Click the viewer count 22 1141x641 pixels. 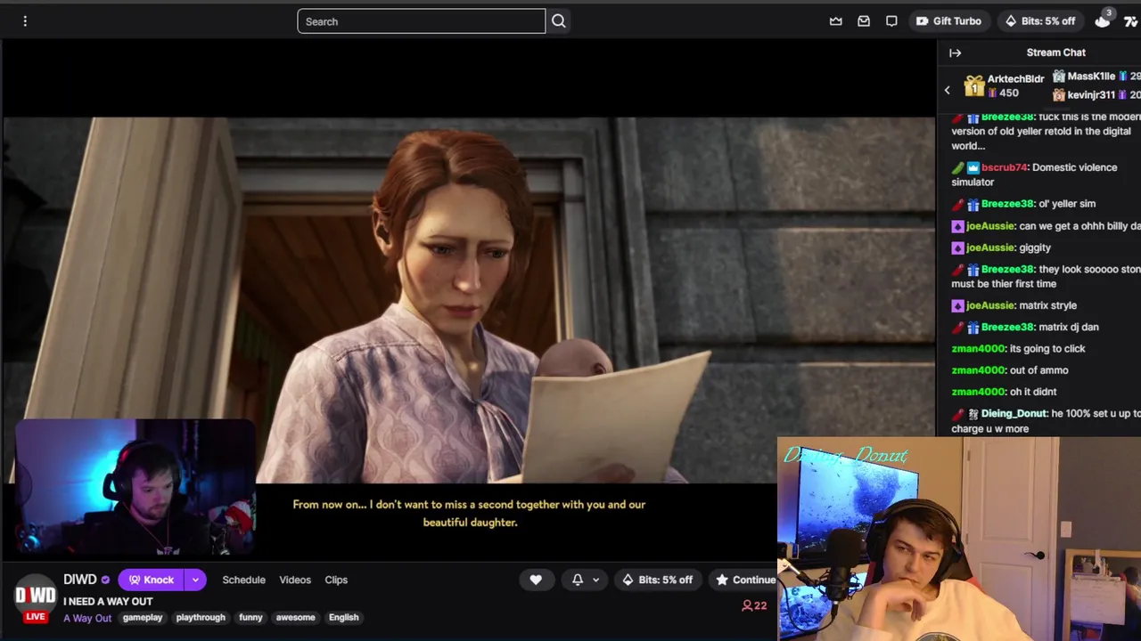point(754,605)
